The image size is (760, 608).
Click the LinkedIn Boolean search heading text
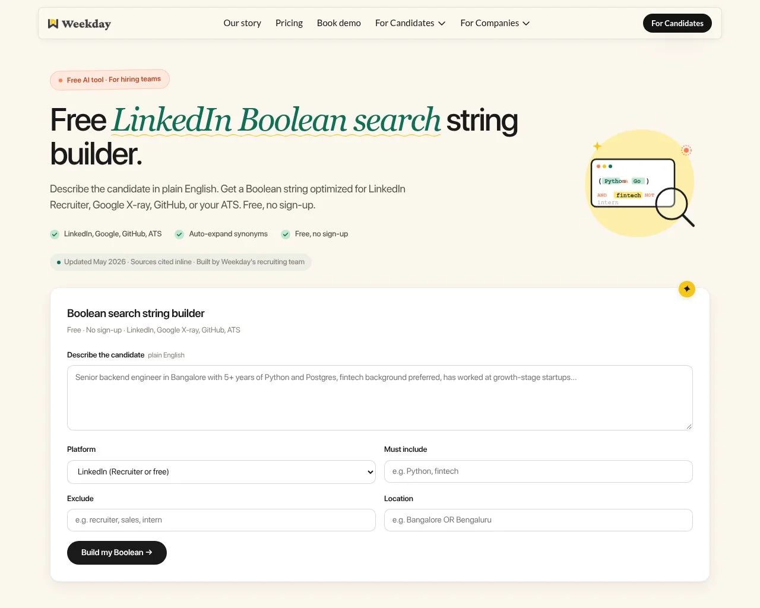click(277, 120)
